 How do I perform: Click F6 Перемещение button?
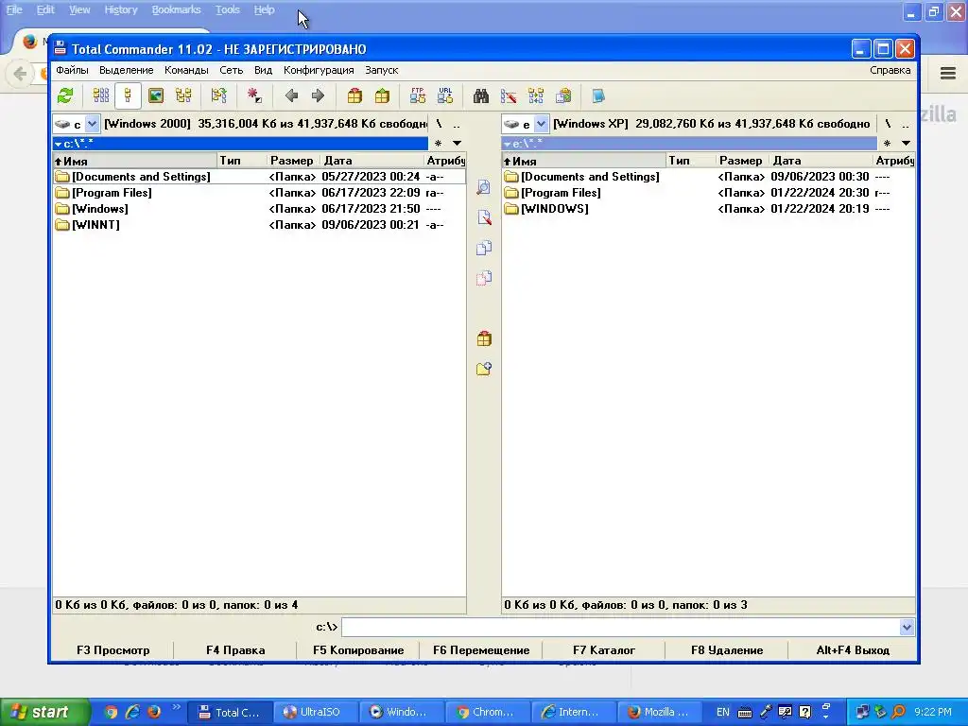click(481, 650)
